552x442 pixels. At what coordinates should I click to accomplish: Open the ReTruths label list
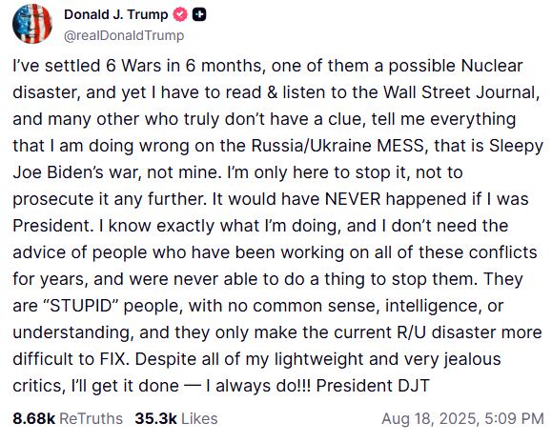coord(92,418)
